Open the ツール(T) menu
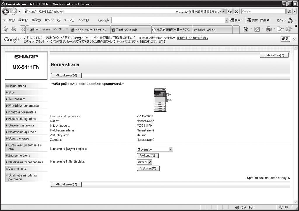The width and height of the screenshot is (299, 211). click(69, 20)
